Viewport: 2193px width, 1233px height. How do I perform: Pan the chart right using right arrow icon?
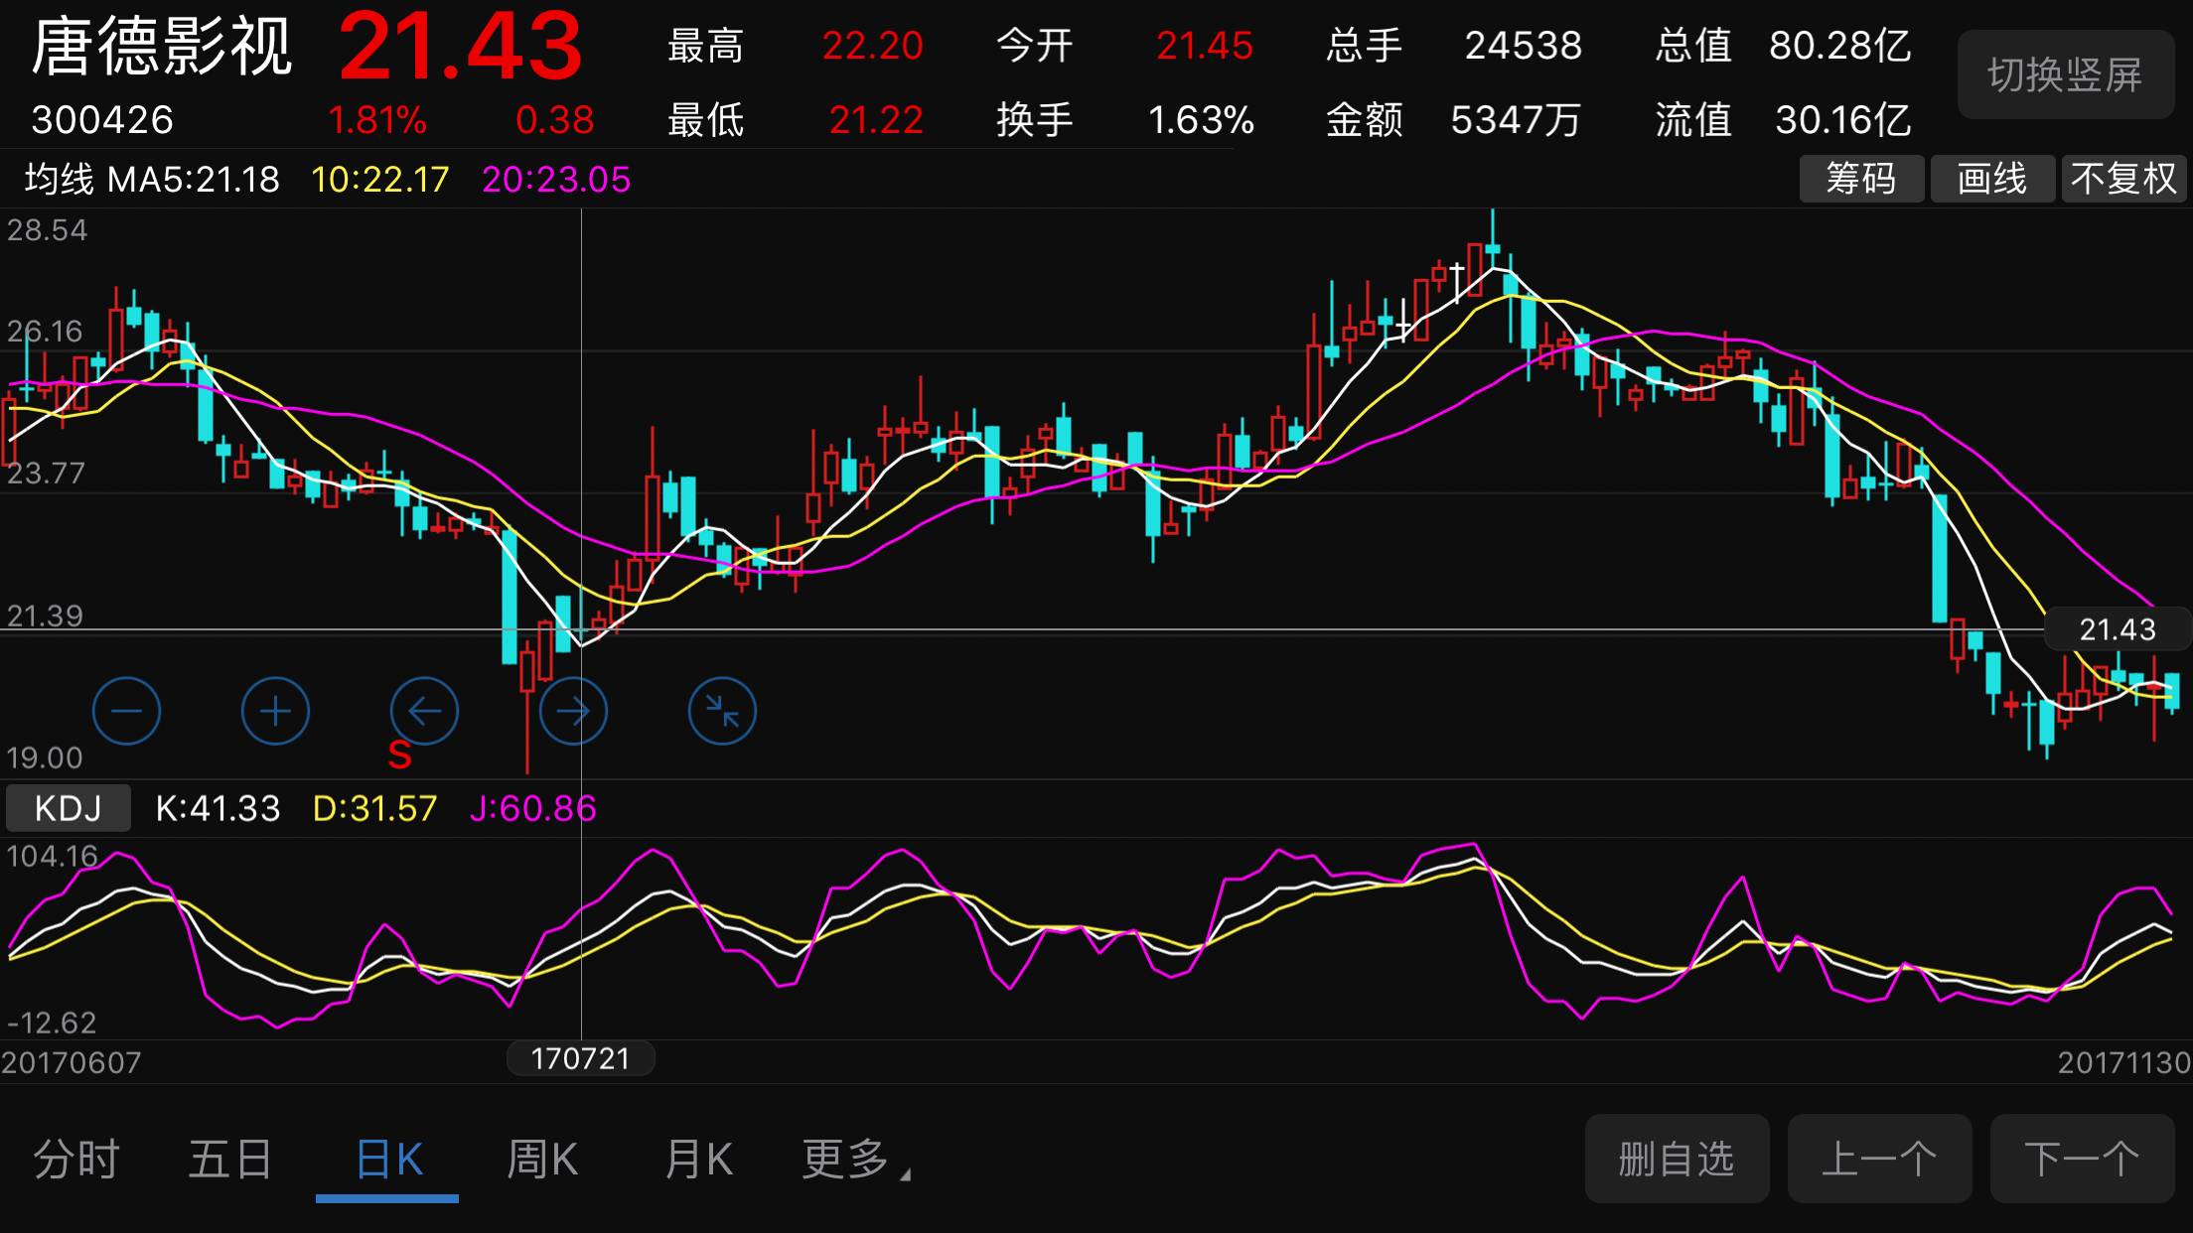click(573, 711)
